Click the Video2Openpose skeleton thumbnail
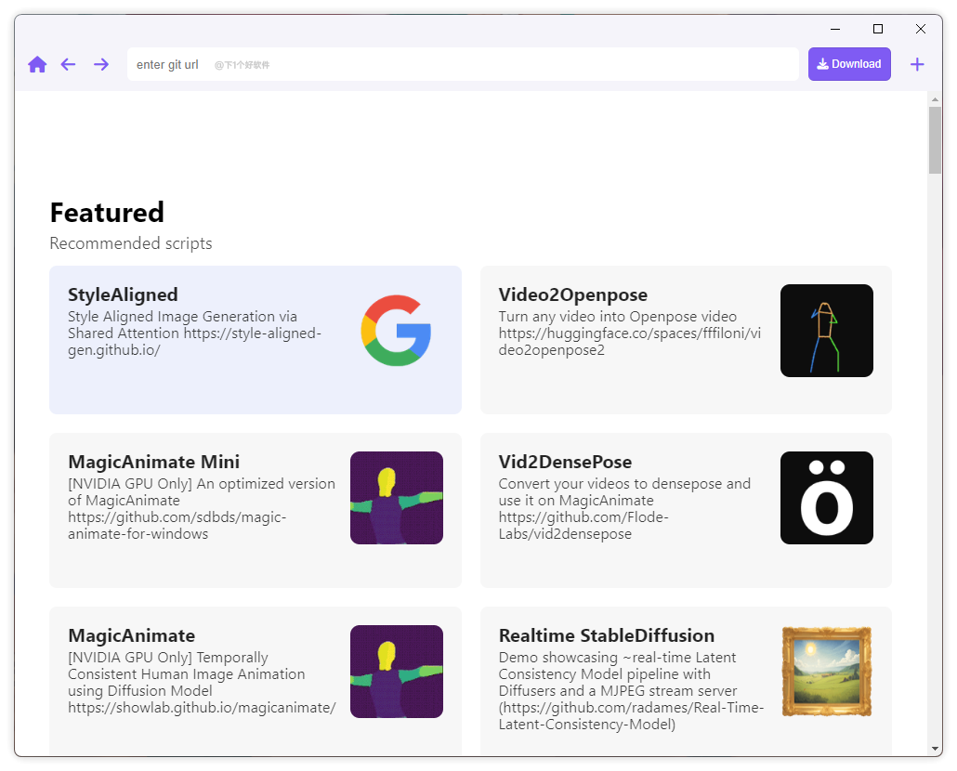This screenshot has width=957, height=771. [x=826, y=331]
